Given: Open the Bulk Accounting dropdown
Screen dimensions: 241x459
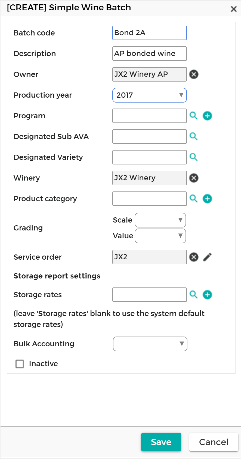Looking at the screenshot, I should tap(150, 344).
